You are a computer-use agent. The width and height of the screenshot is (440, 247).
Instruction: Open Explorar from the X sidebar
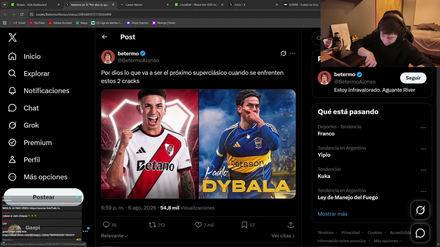coord(29,73)
